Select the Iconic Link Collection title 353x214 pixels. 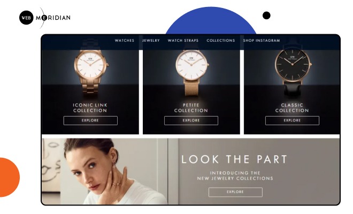90,108
